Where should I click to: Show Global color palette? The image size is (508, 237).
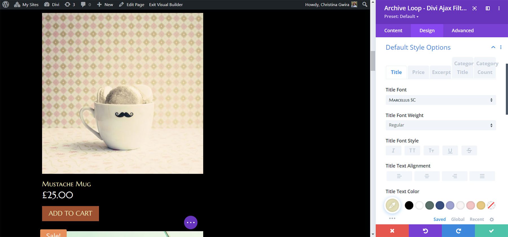(x=457, y=219)
